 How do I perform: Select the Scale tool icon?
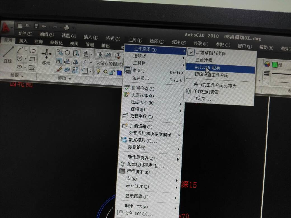[59, 61]
